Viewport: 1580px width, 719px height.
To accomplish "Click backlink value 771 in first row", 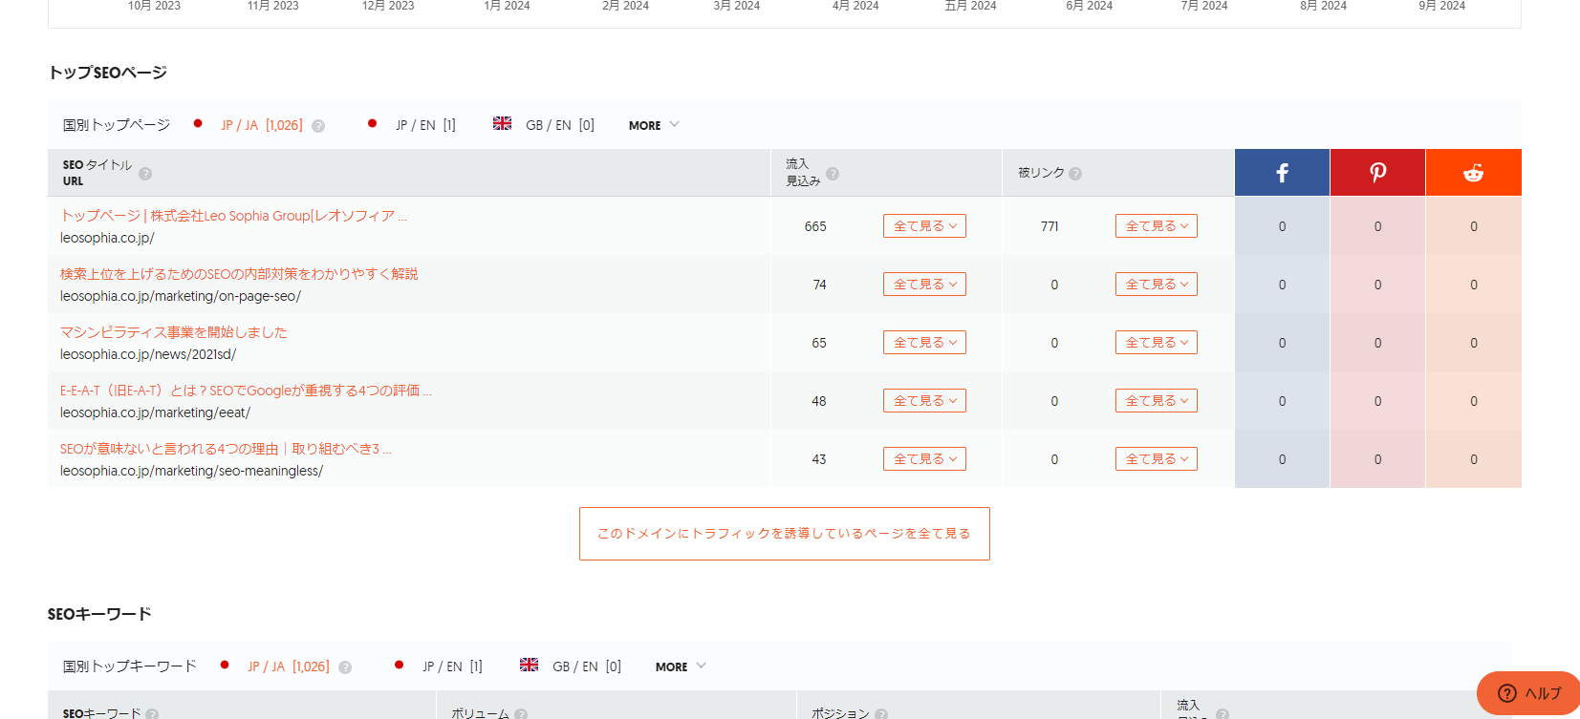I will (1050, 226).
